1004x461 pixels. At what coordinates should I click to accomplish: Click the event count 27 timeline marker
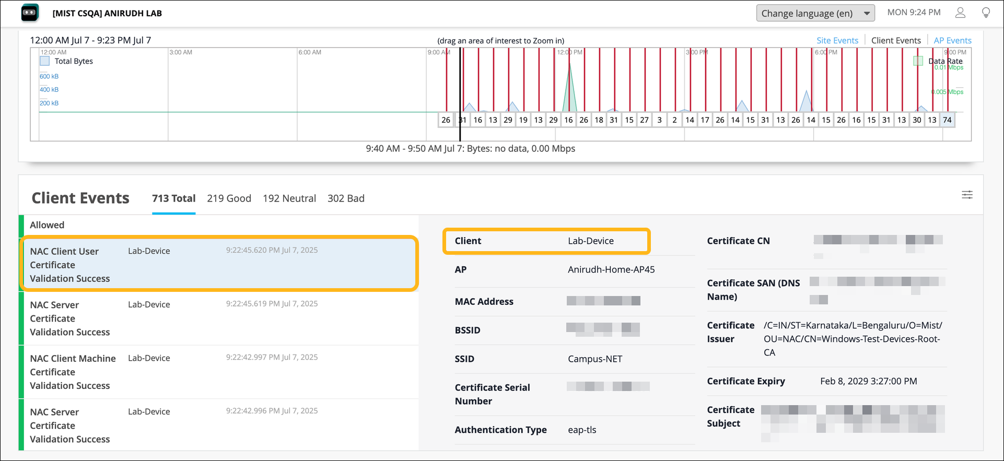coord(645,120)
